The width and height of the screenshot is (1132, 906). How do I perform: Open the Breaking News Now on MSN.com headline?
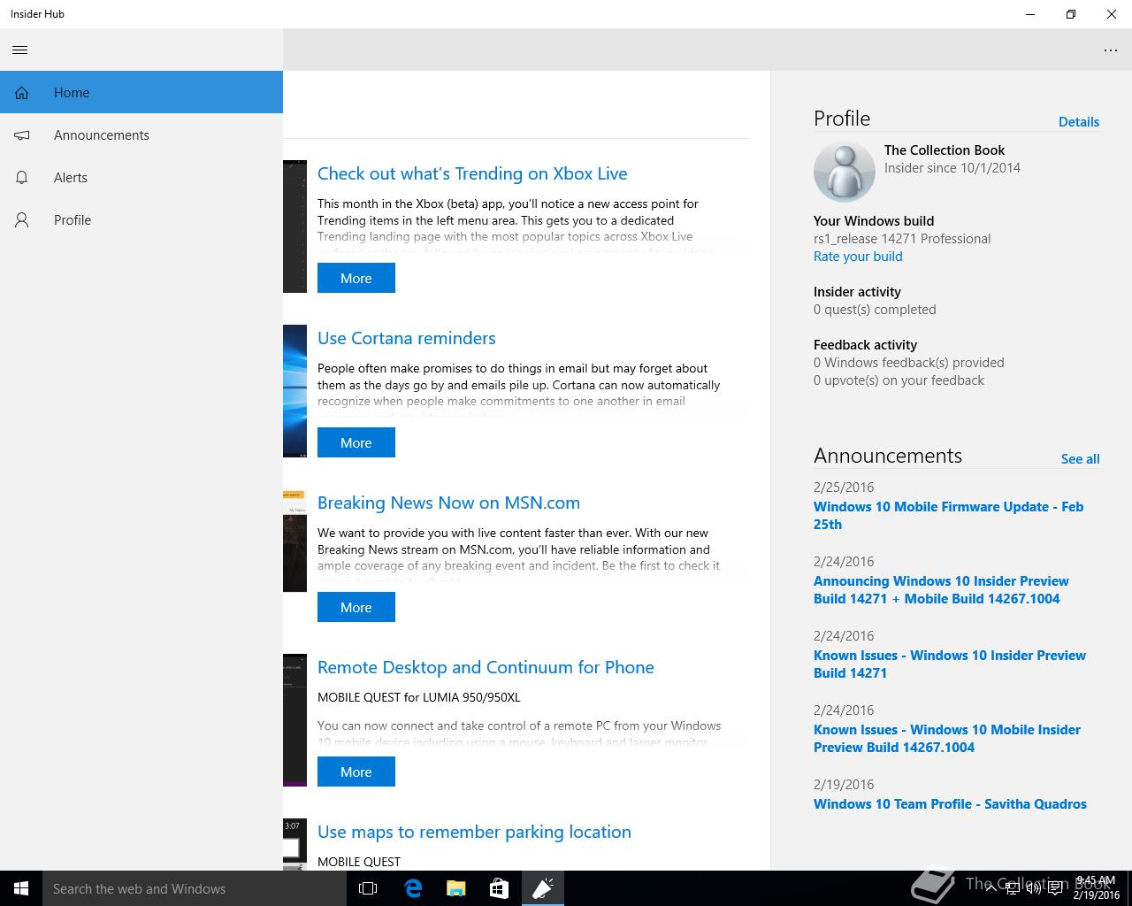pos(448,503)
